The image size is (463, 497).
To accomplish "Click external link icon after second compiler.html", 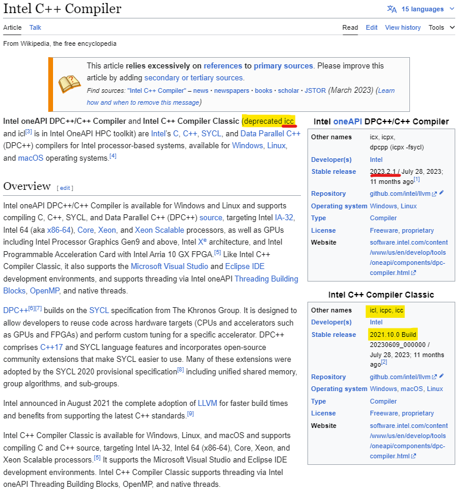I will (414, 457).
